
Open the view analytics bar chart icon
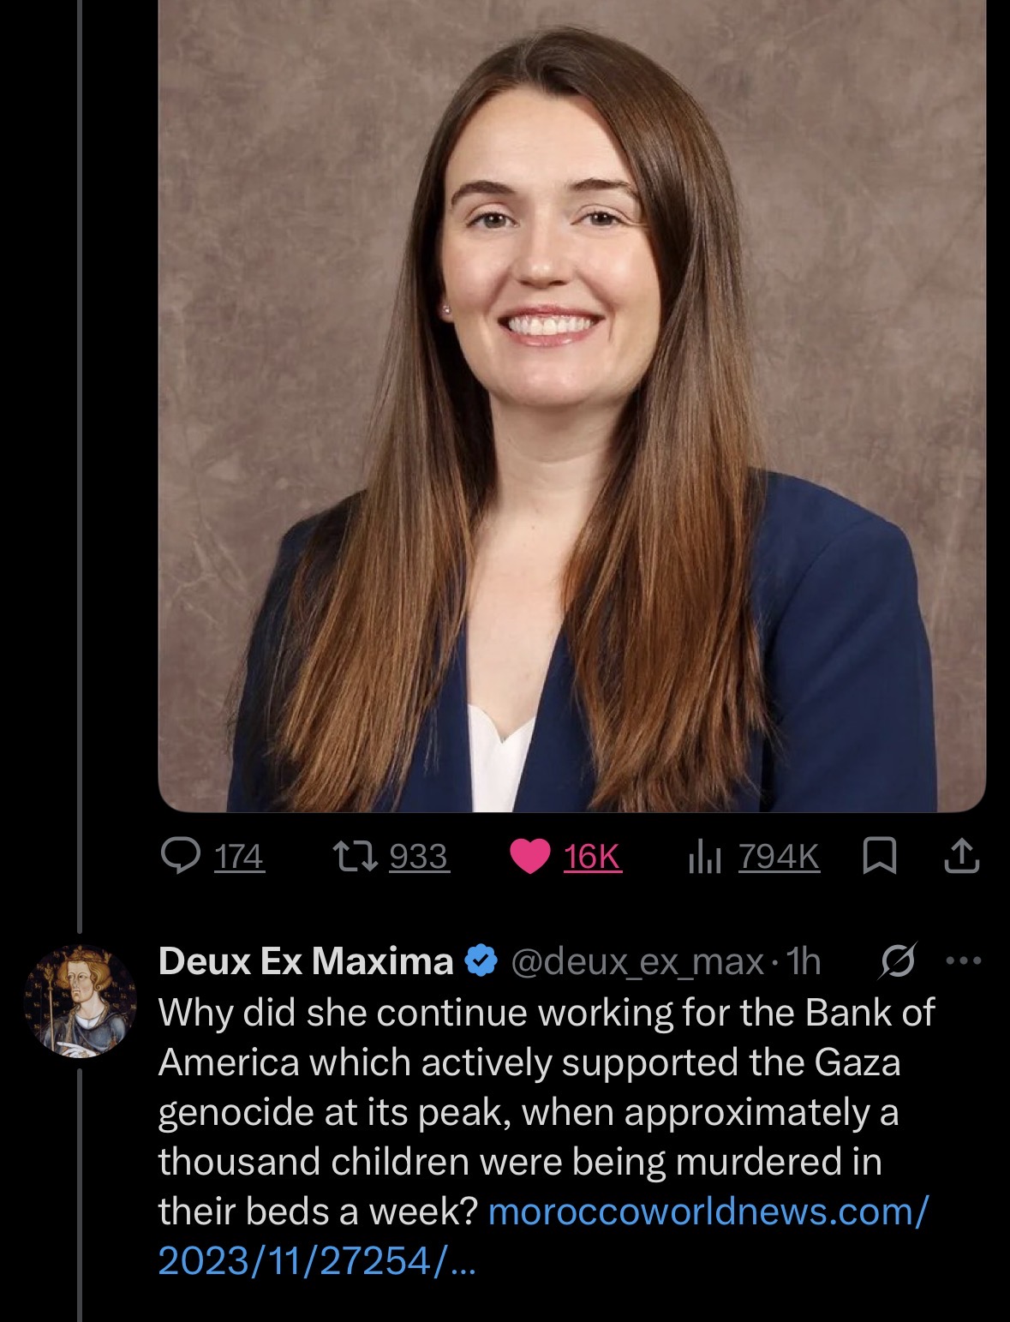point(704,856)
